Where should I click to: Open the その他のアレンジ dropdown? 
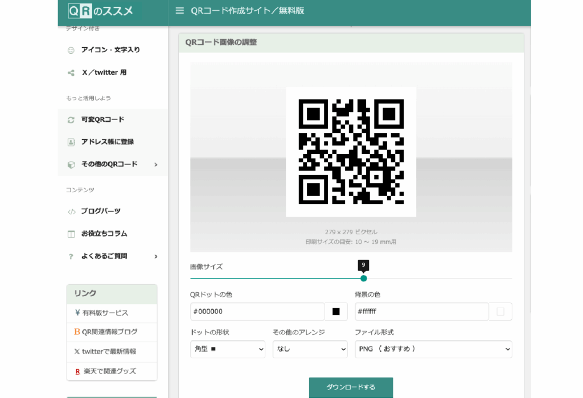[x=310, y=349]
